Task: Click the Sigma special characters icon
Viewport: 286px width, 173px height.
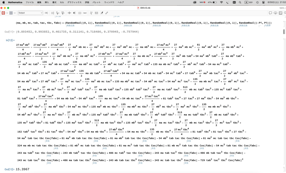Action: click(91, 13)
